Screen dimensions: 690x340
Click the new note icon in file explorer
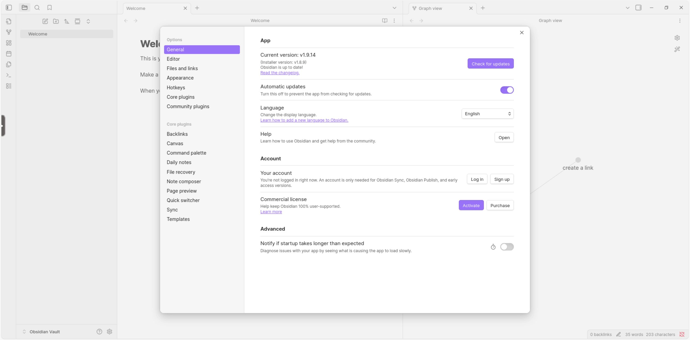tap(45, 21)
